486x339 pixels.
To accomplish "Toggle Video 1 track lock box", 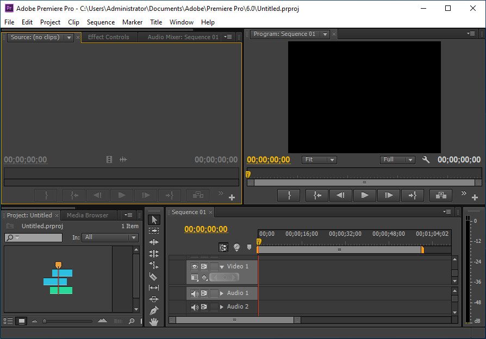I will coord(214,267).
